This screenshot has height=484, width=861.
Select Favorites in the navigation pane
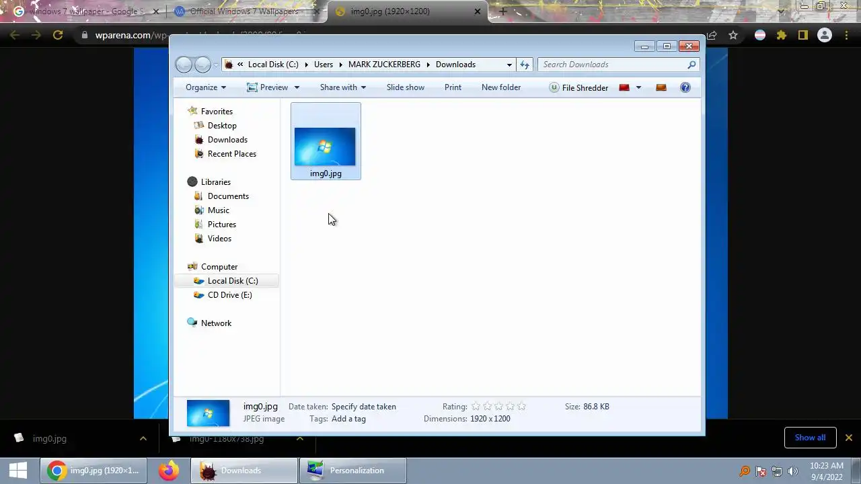[x=217, y=112]
